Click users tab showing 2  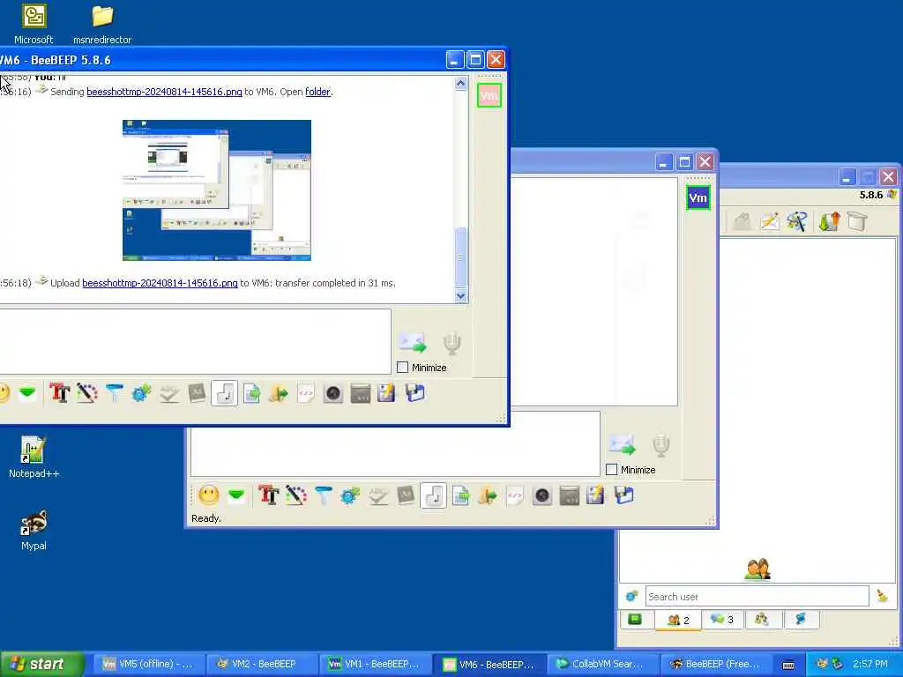coord(678,620)
